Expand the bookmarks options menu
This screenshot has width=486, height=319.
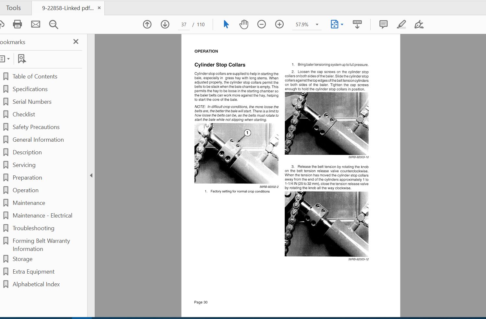tap(5, 59)
